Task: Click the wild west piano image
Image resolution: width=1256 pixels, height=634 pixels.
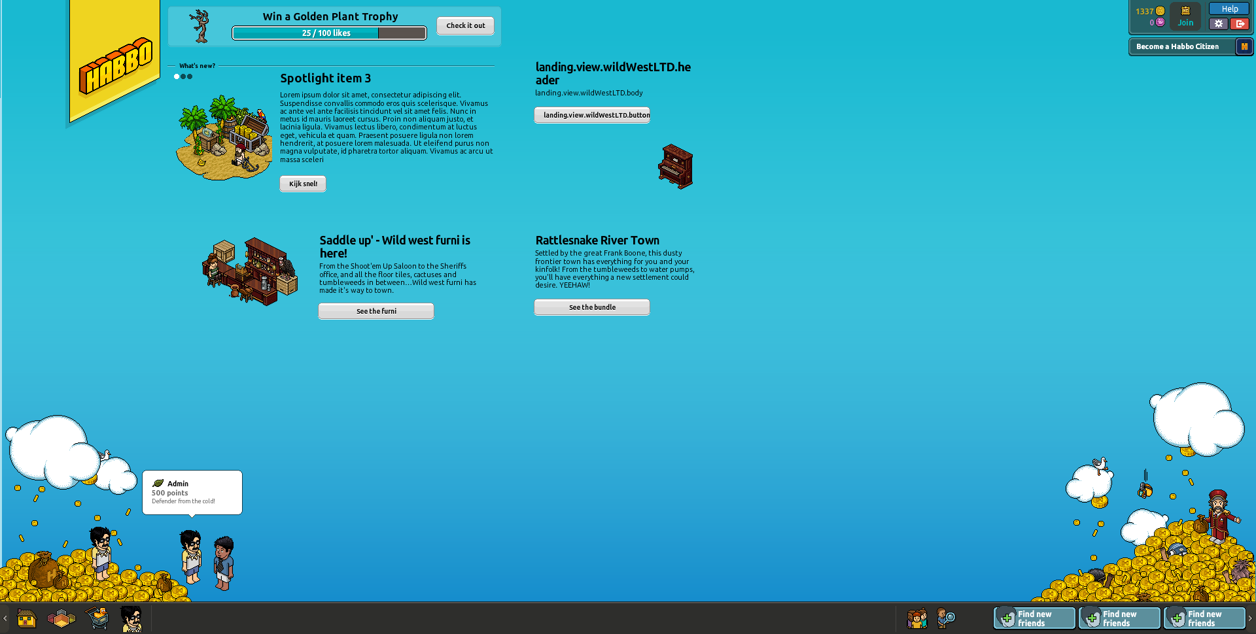Action: click(x=676, y=167)
